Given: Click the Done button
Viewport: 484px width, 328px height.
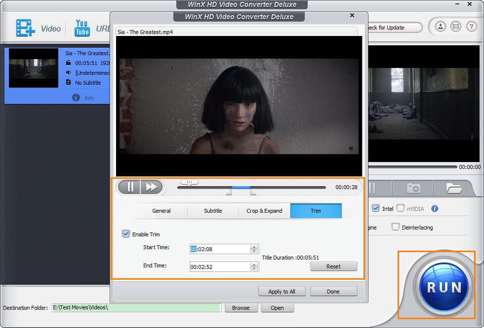Looking at the screenshot, I should pos(333,292).
